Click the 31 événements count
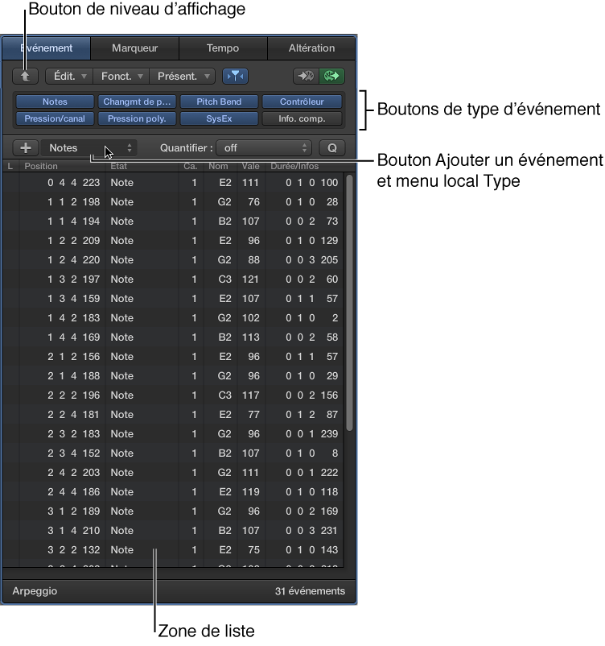 310,591
